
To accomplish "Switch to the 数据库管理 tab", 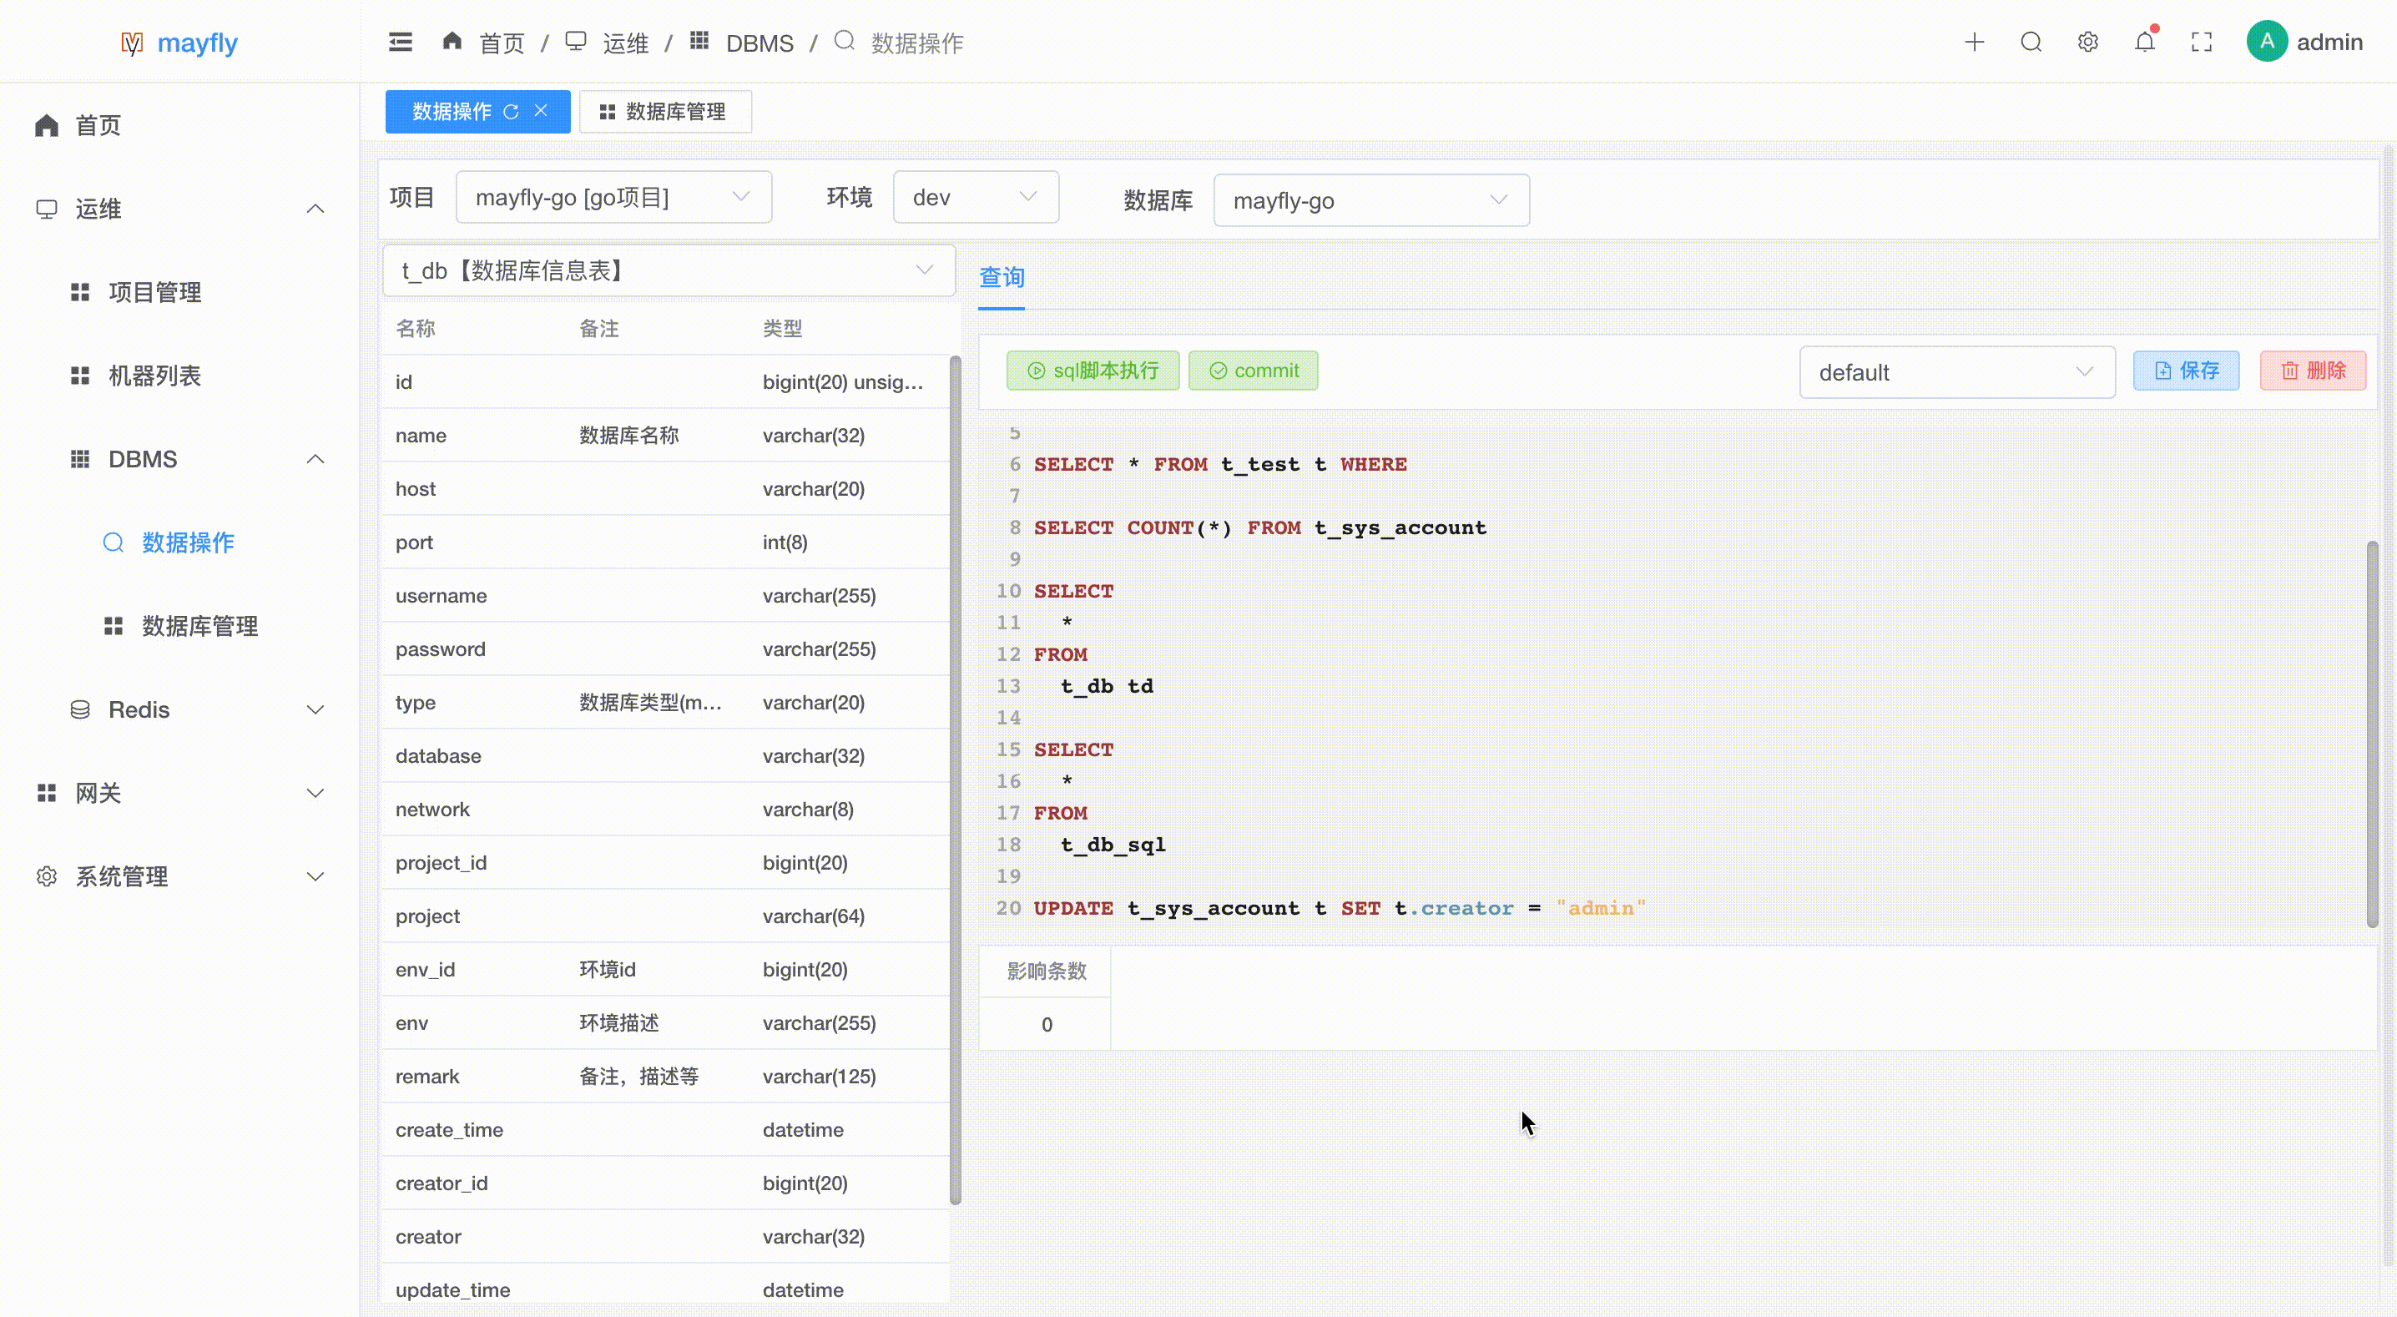I will 664,112.
